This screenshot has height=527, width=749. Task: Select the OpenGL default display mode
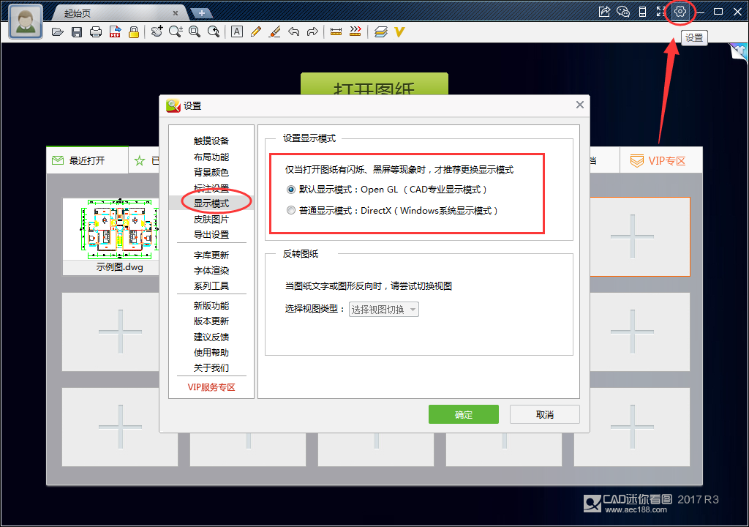(x=289, y=190)
